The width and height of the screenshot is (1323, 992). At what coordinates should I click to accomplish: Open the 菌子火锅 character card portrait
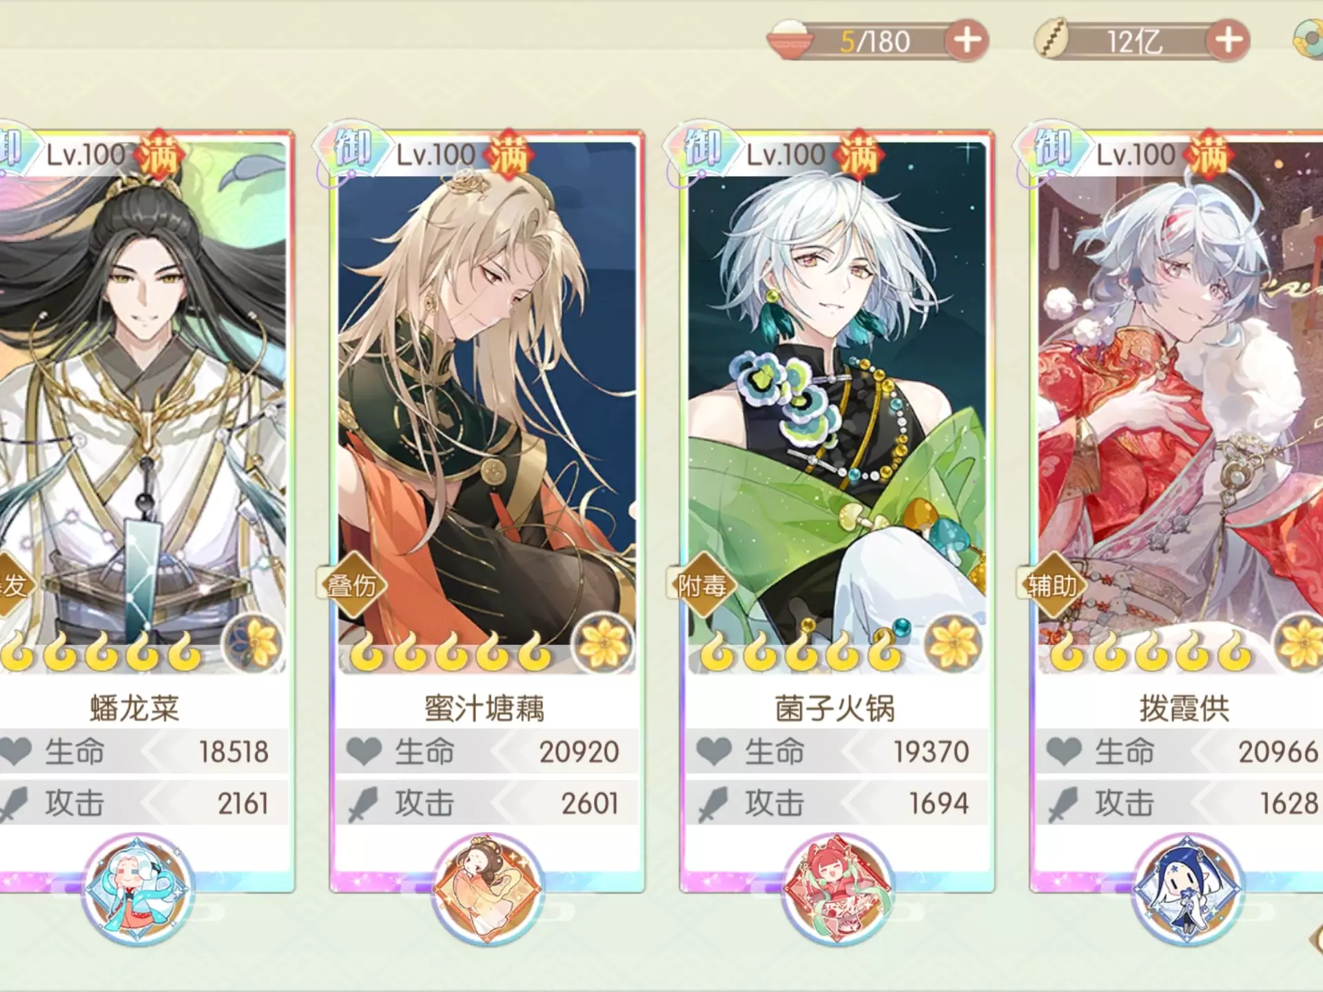pos(837,406)
